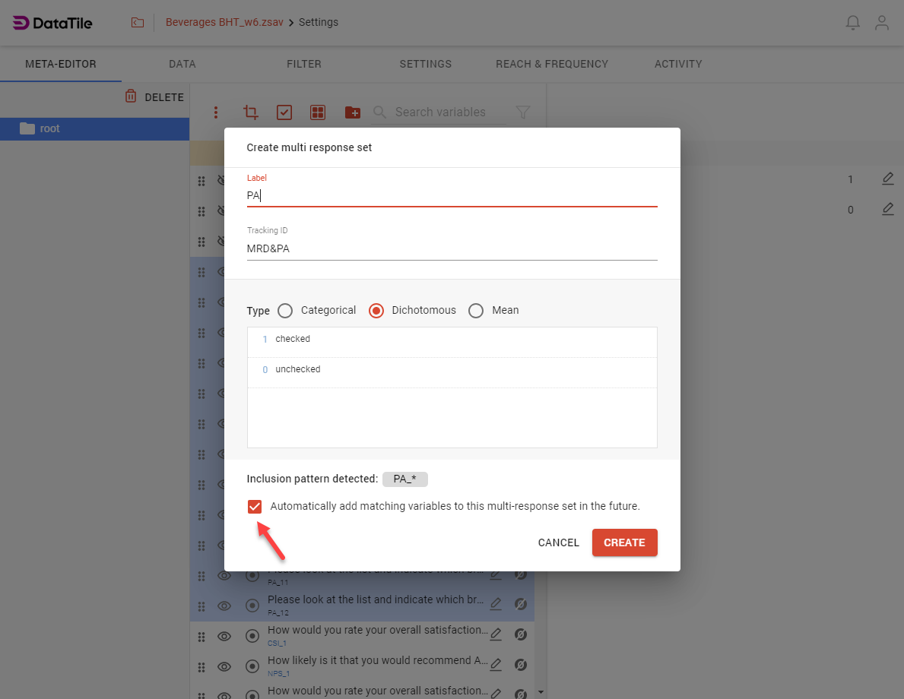Open the Reach & Frequency tab

(551, 64)
